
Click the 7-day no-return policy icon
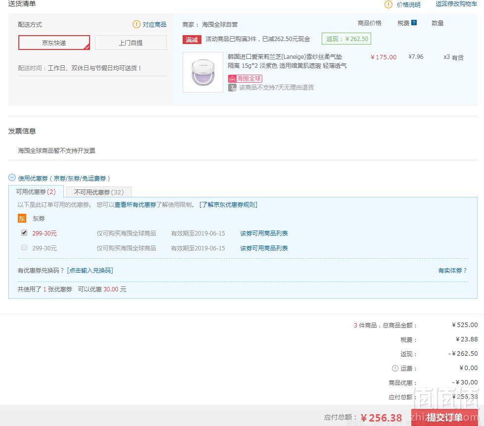(x=232, y=88)
